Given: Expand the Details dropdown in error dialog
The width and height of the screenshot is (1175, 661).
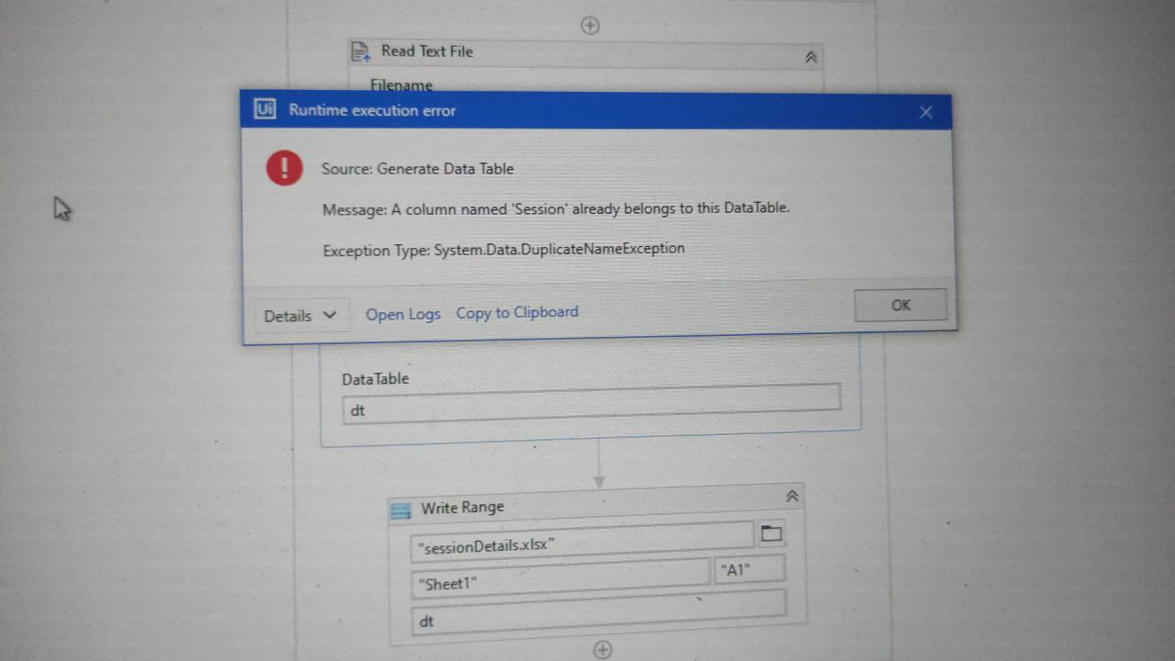Looking at the screenshot, I should 300,316.
